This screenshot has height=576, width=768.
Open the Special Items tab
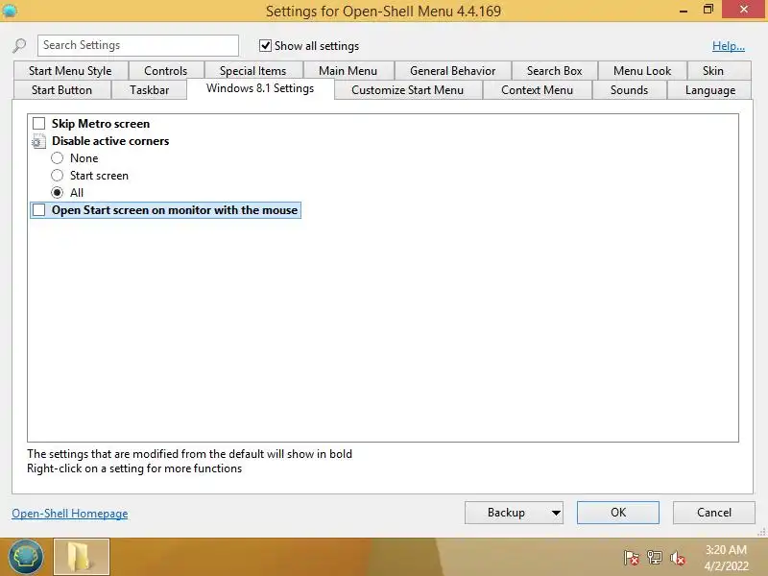(252, 71)
